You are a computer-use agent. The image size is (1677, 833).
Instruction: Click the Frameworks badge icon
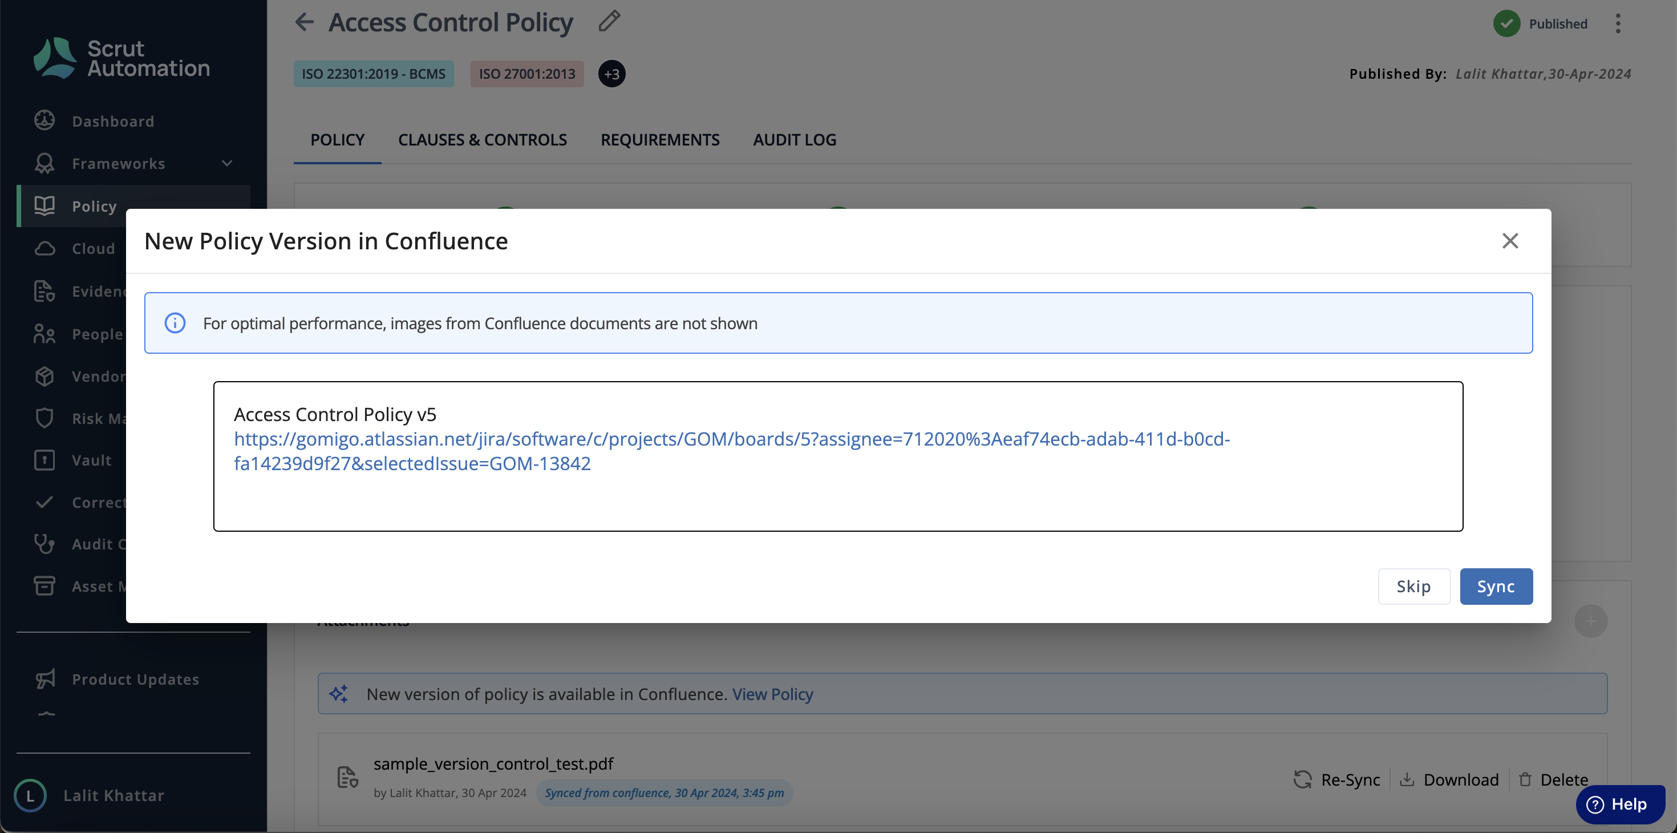(44, 163)
